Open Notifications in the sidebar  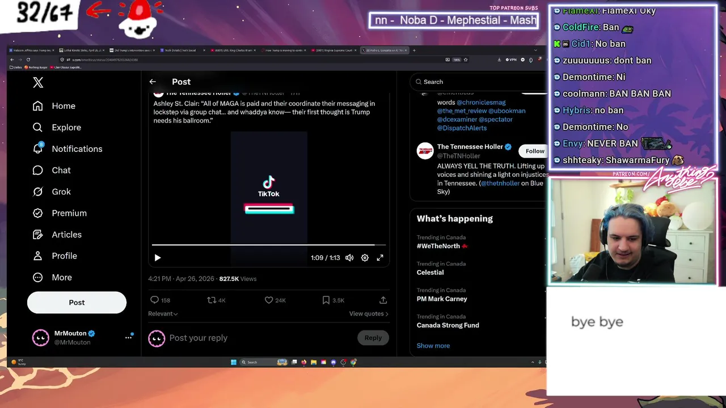click(x=67, y=149)
